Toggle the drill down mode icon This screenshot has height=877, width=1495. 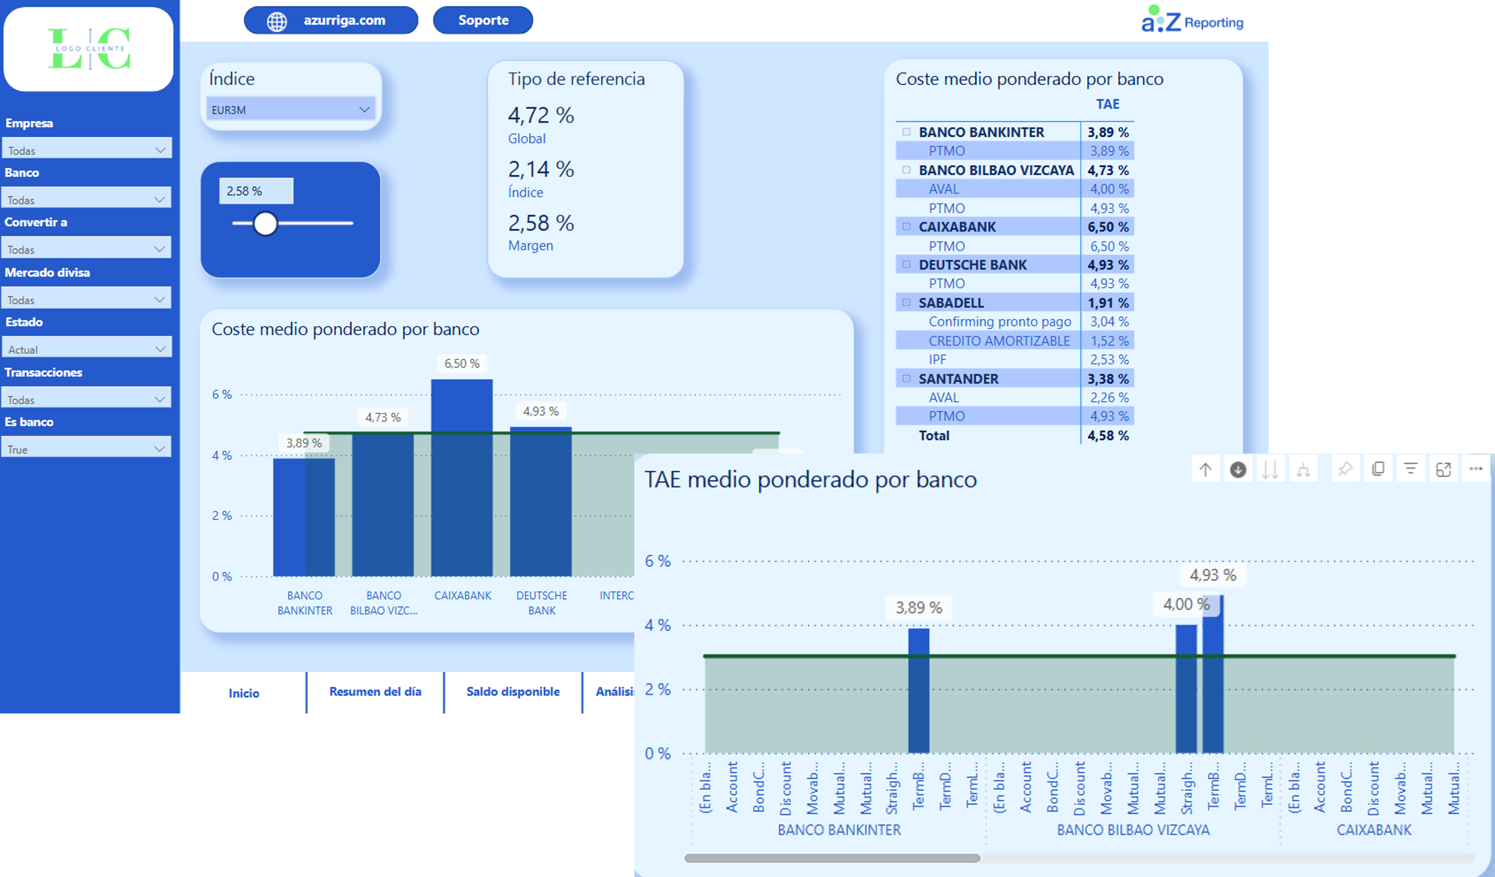click(x=1237, y=469)
